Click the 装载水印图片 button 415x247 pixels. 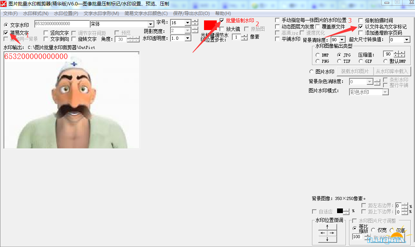[x=355, y=71]
